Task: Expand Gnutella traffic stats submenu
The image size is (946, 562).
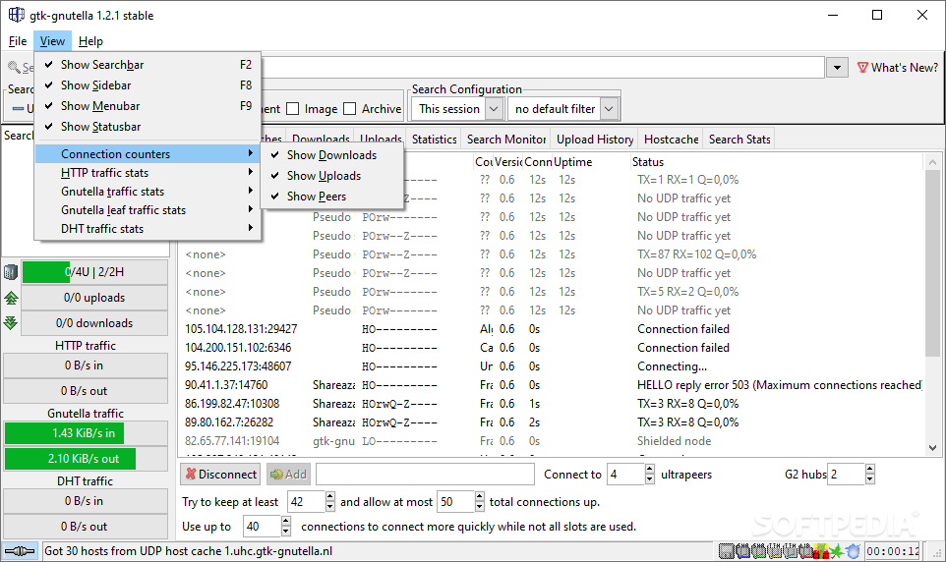Action: (148, 192)
